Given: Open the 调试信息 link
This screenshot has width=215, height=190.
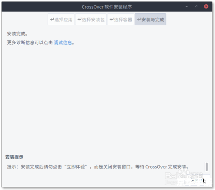Looking at the screenshot, I should coord(63,42).
